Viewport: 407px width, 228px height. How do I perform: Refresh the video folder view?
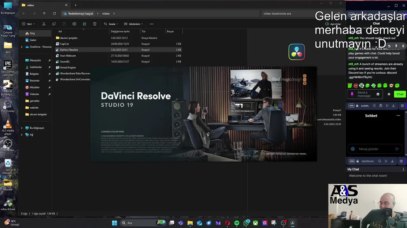(54, 14)
